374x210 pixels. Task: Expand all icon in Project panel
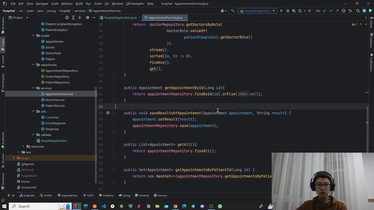point(73,17)
